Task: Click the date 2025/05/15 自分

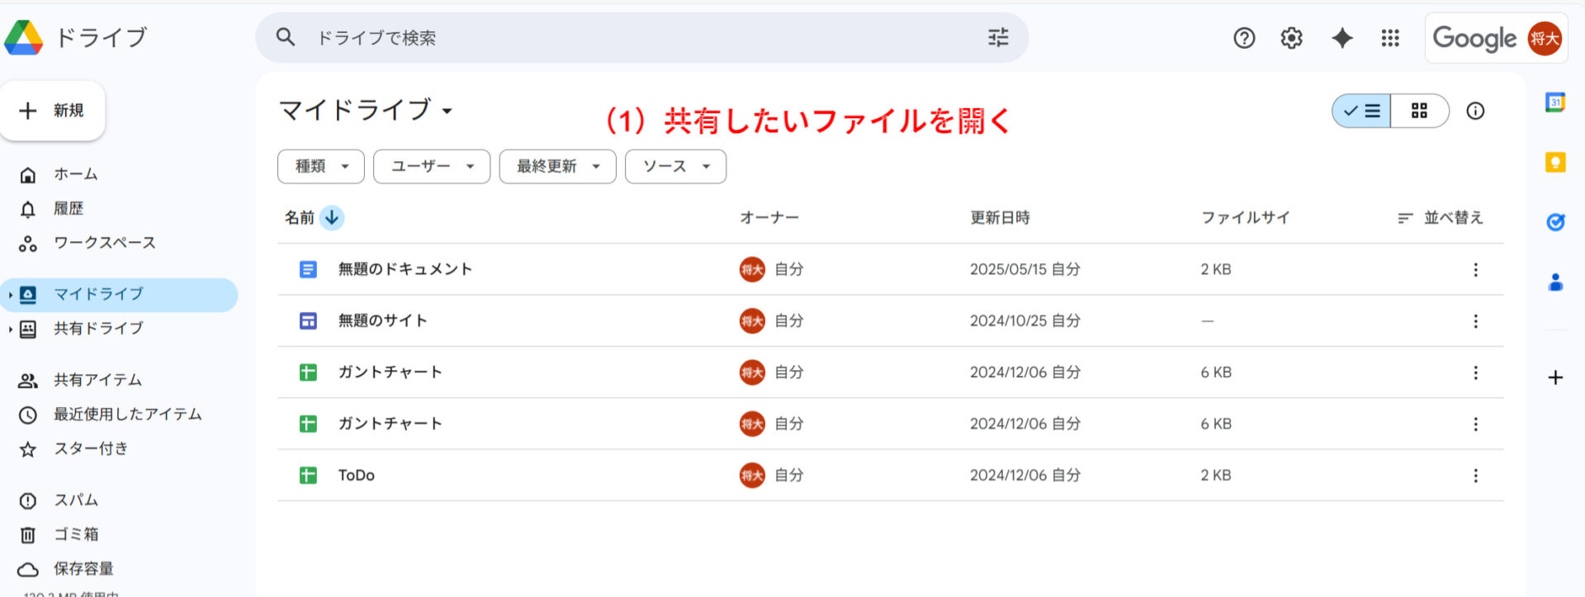Action: [x=1025, y=269]
